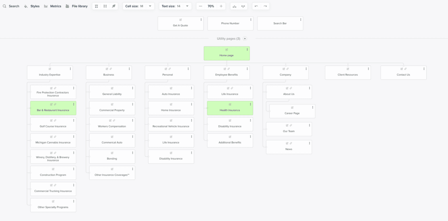Viewport: 448px width, 221px height.
Task: Open the Text size dropdown
Action: pyautogui.click(x=175, y=6)
